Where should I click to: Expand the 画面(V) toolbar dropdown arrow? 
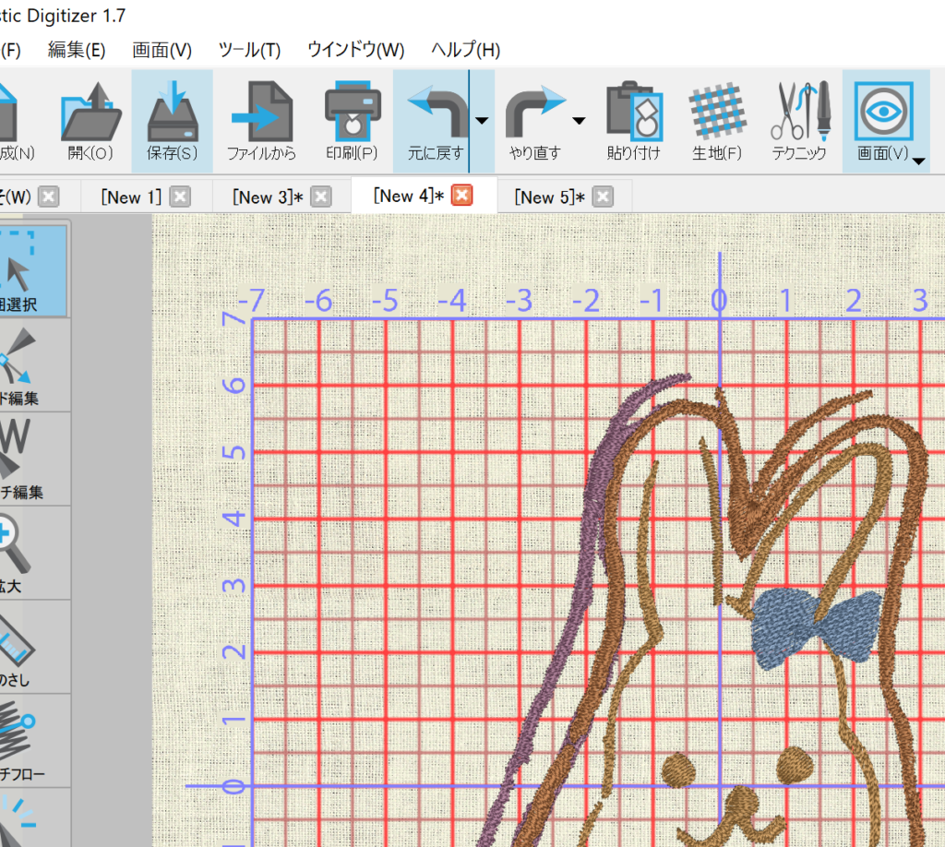click(919, 161)
